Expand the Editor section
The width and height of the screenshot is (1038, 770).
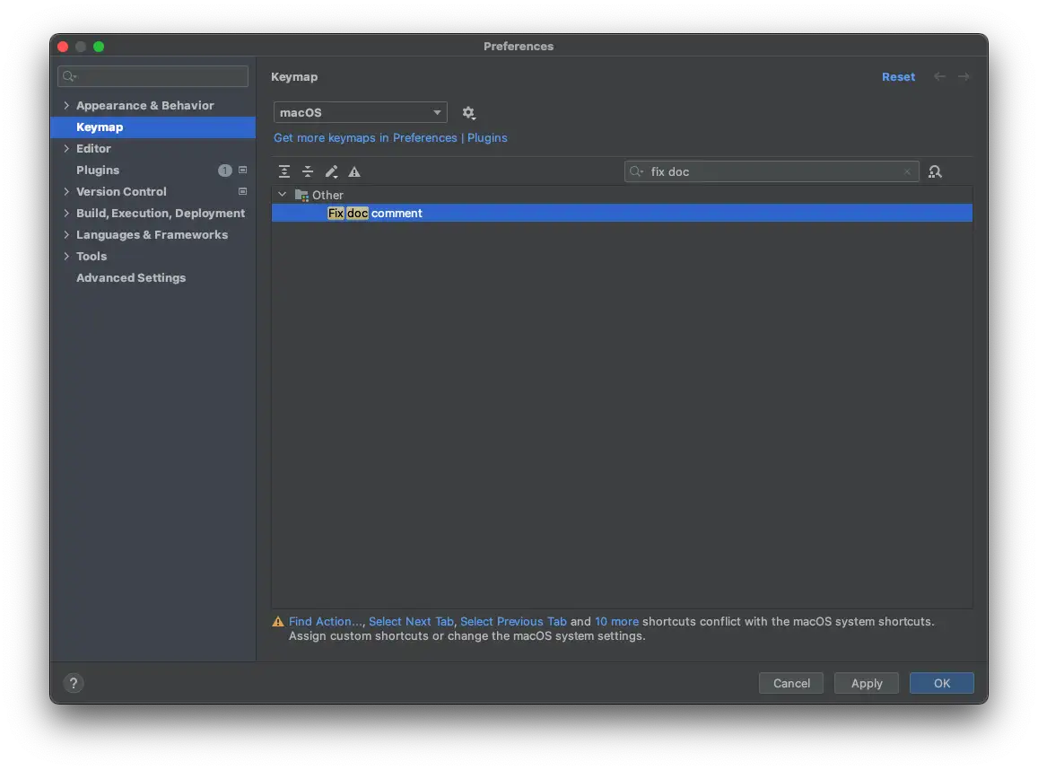point(66,148)
